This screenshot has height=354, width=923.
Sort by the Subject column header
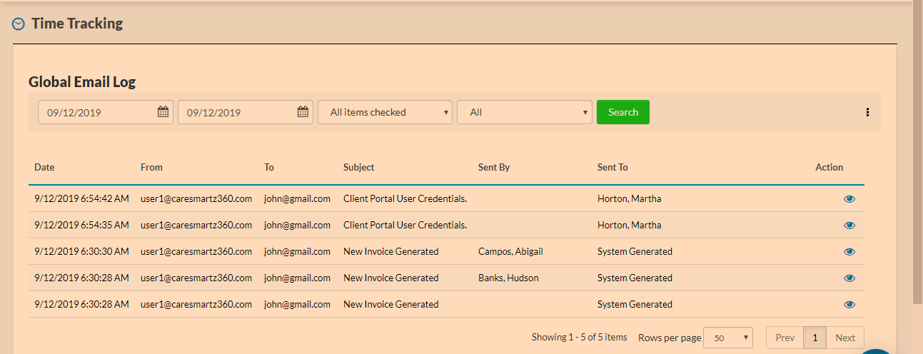(x=359, y=167)
